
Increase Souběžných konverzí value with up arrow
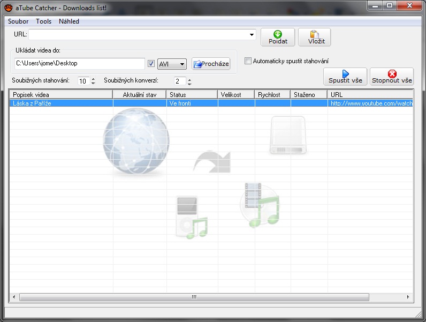pos(189,79)
